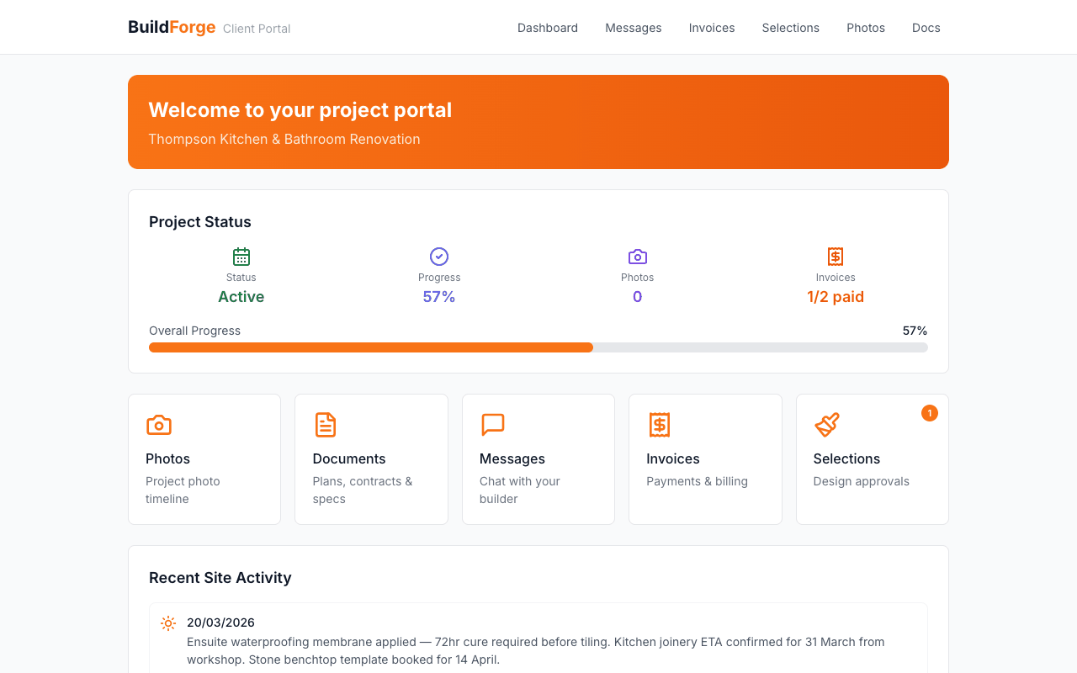
Task: Select the chat bubble icon for Messages
Action: click(x=492, y=425)
